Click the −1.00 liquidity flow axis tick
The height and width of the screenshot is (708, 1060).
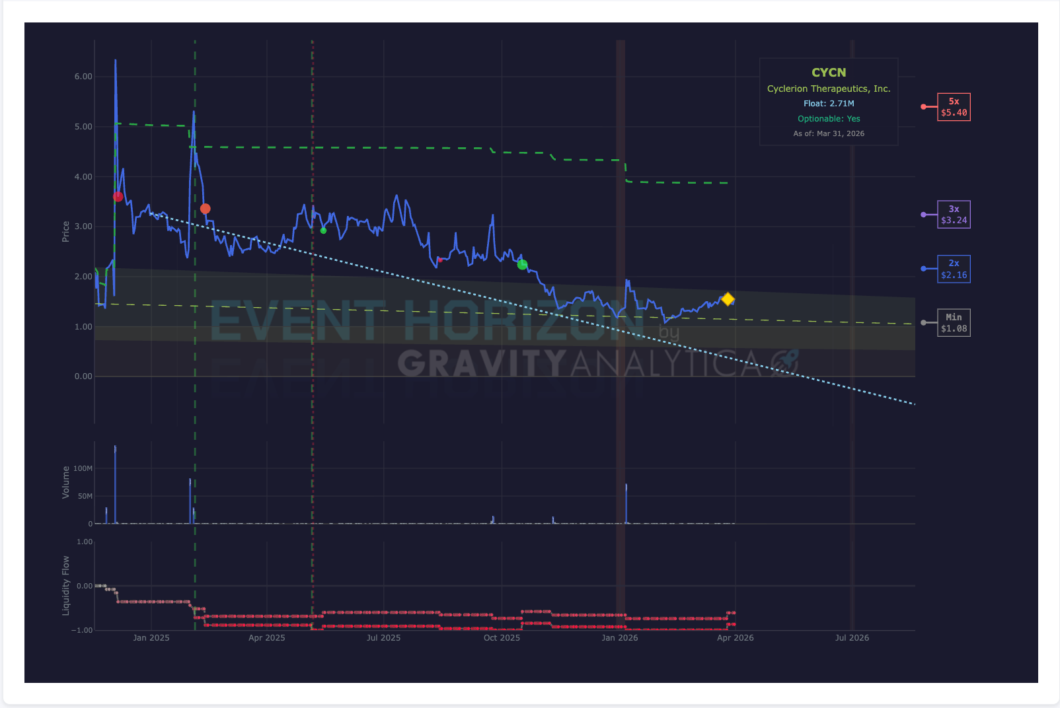[82, 630]
